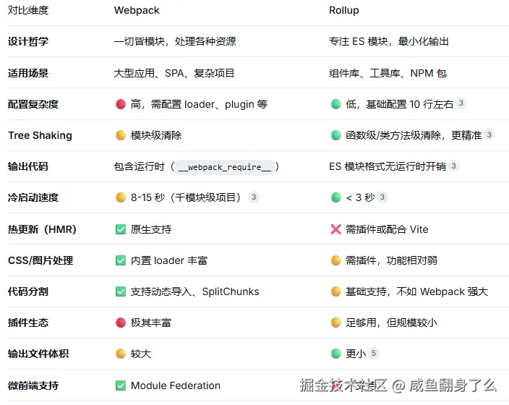Click yellow circle beside 需插件，功能相对弱
Screen dimensions: 509x405
pyautogui.click(x=335, y=260)
